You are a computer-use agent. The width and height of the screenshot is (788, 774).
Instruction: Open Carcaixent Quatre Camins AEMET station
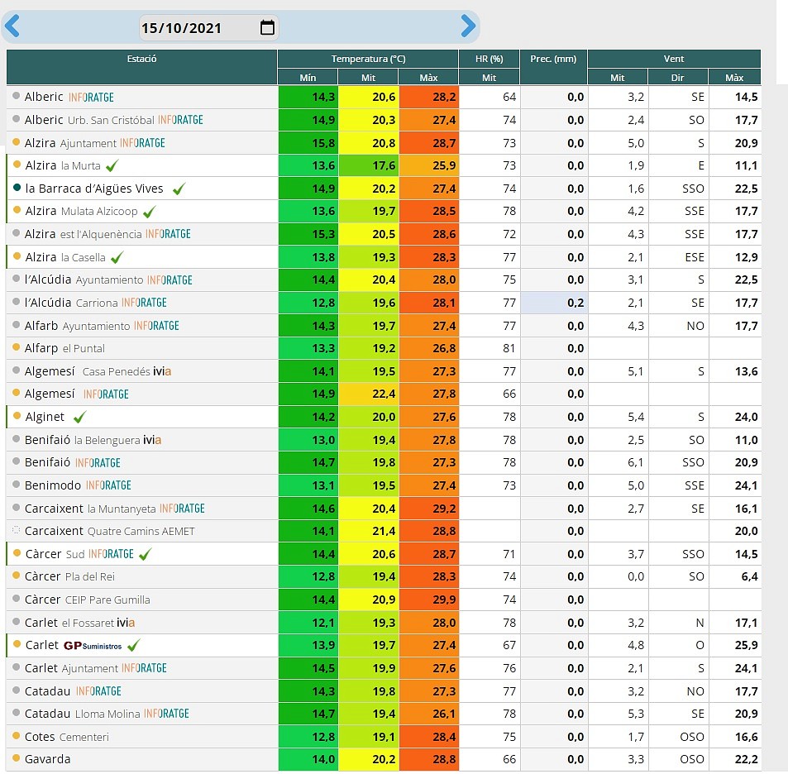point(109,531)
